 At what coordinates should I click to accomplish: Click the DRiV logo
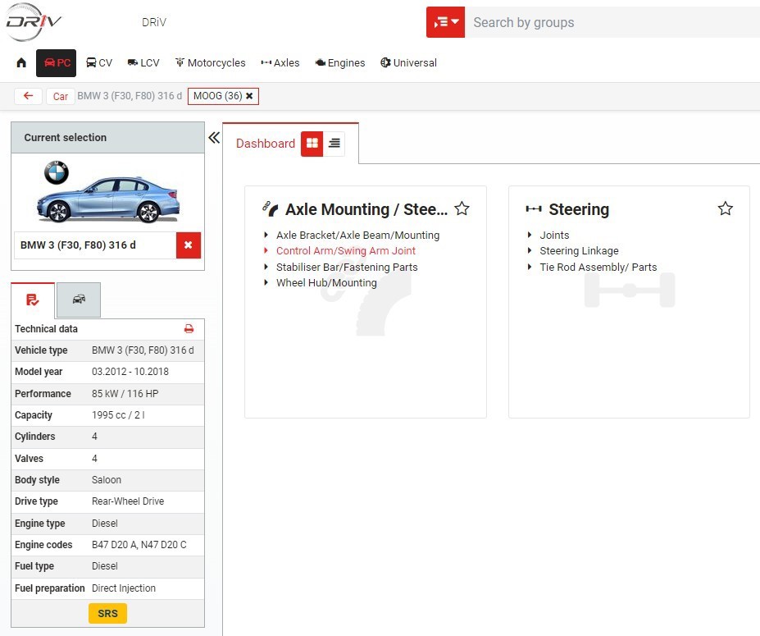(x=34, y=22)
